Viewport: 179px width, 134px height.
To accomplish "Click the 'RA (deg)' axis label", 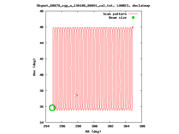I will pos(93,131).
